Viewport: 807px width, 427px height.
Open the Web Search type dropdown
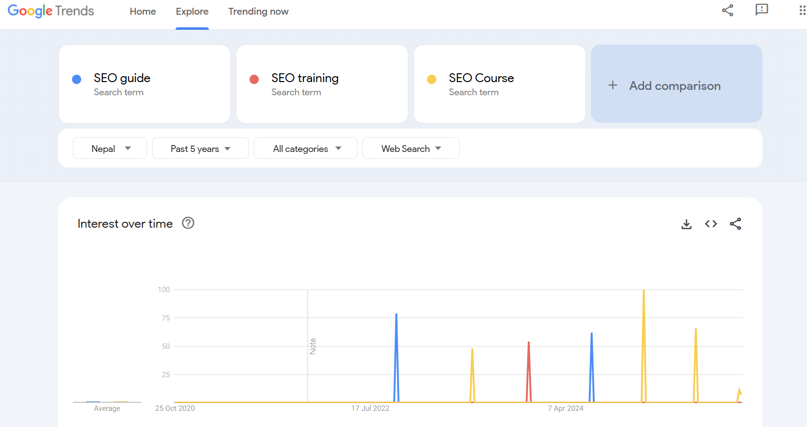pyautogui.click(x=411, y=148)
